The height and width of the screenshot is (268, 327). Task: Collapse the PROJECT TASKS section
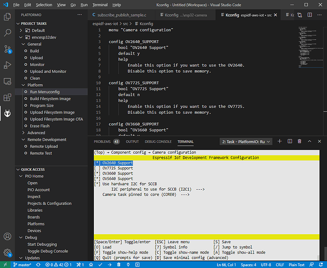coord(18,24)
